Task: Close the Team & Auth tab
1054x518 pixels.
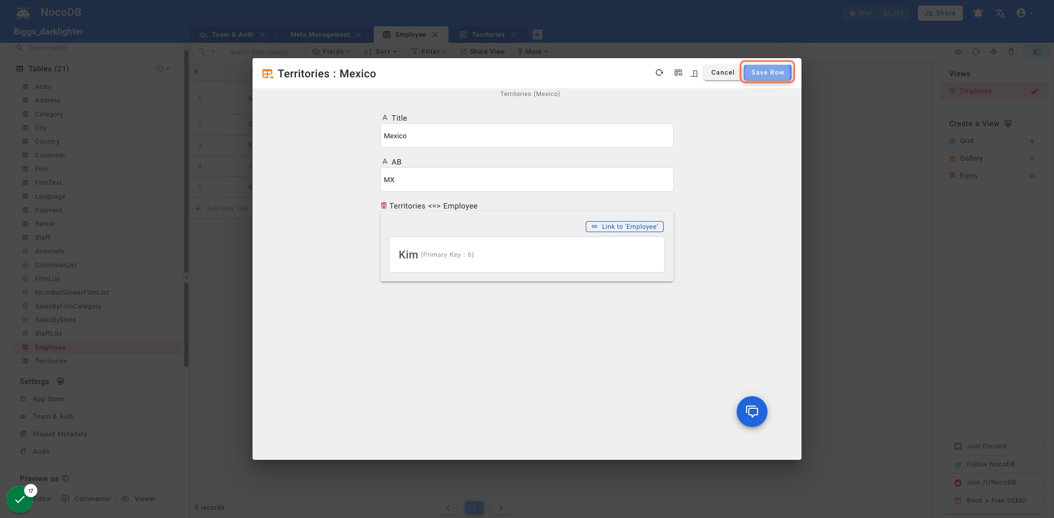Action: [x=262, y=35]
